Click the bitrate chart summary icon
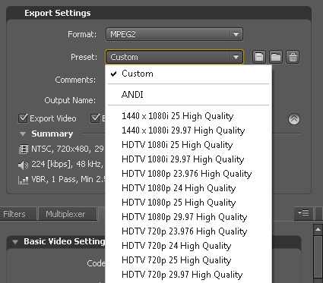 coord(24,180)
